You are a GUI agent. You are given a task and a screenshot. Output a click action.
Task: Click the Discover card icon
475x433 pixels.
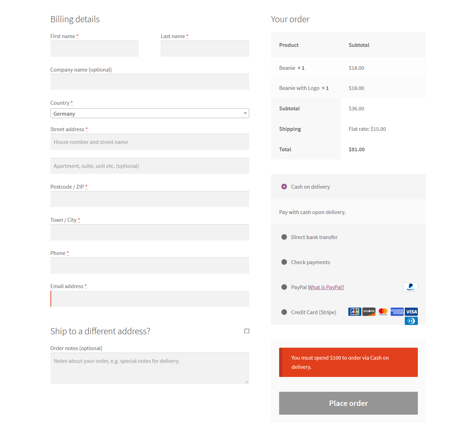pos(369,312)
